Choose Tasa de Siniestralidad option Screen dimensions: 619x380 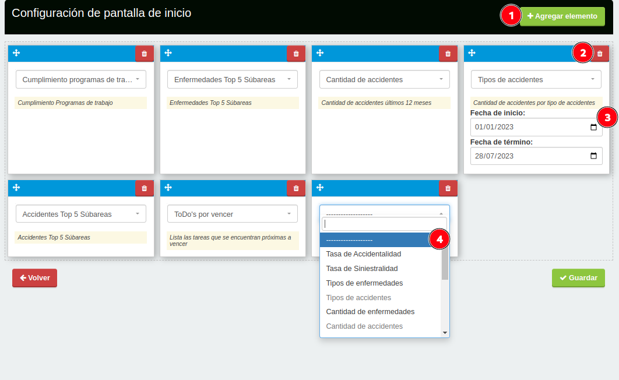381,269
